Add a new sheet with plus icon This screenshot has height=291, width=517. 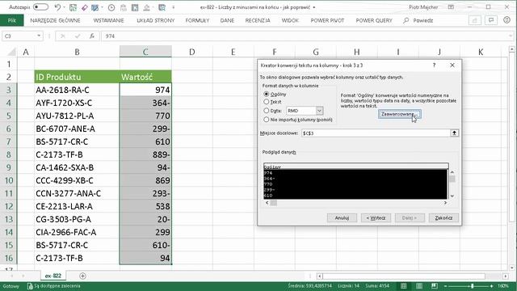click(82, 276)
